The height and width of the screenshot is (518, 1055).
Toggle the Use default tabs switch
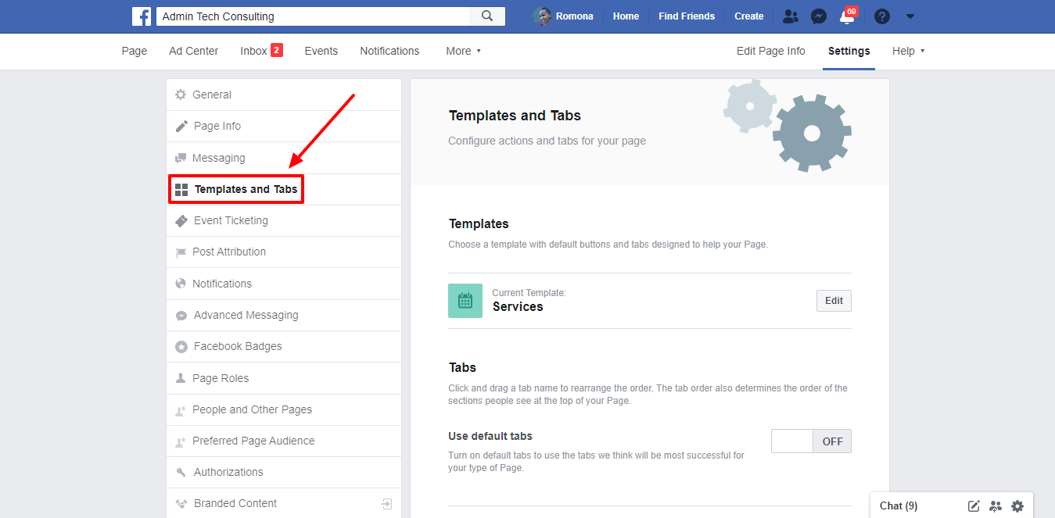coord(811,441)
